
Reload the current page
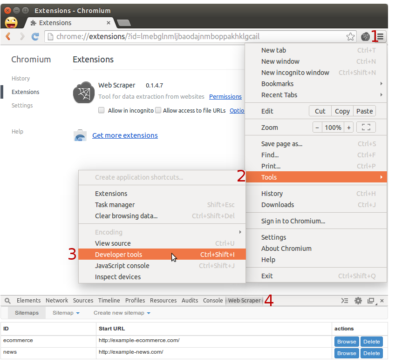(35, 36)
